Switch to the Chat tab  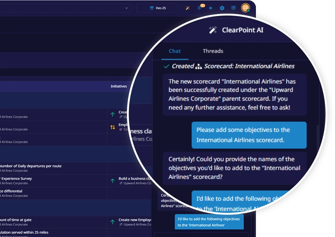(x=175, y=51)
